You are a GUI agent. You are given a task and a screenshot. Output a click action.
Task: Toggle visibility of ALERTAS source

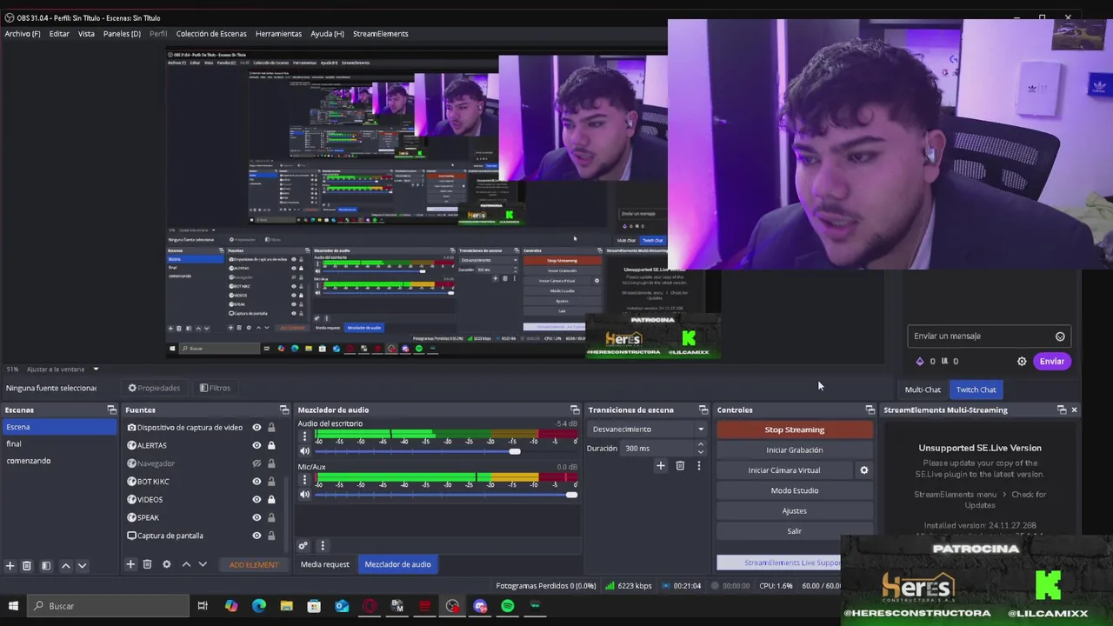[257, 445]
